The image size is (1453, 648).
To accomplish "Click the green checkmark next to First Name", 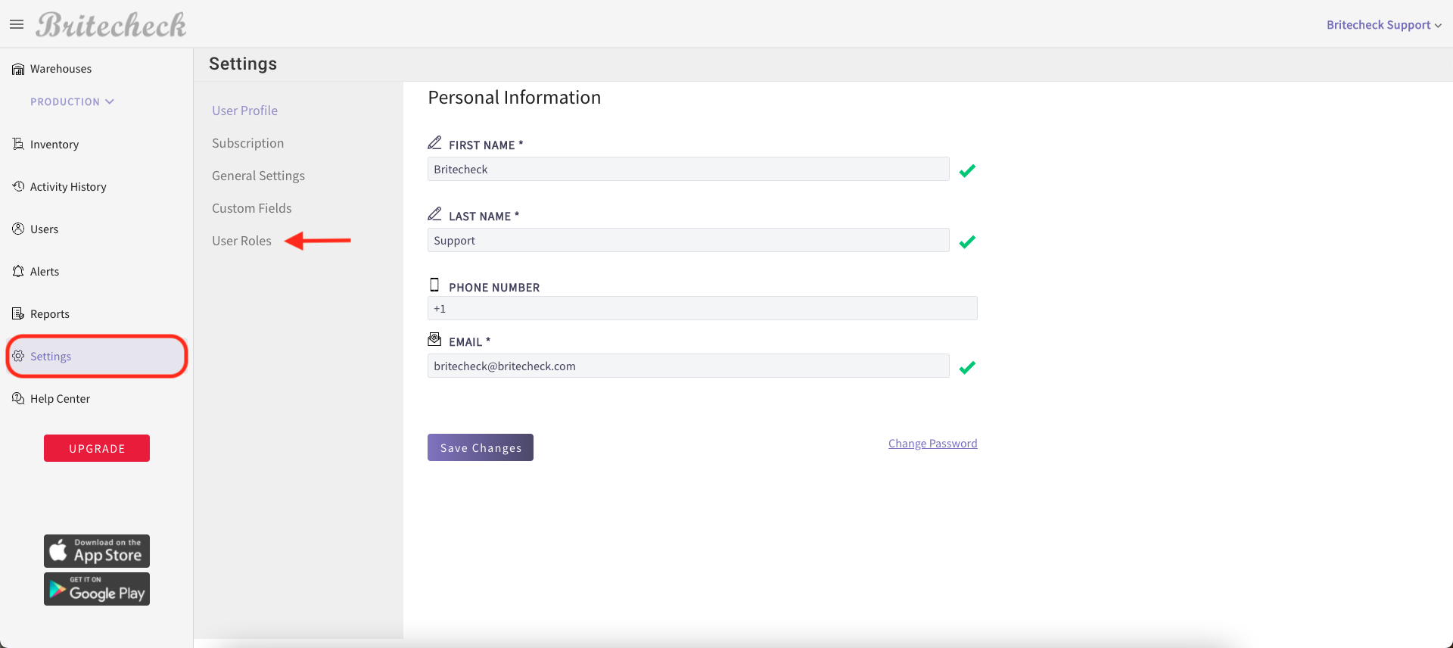I will point(967,170).
